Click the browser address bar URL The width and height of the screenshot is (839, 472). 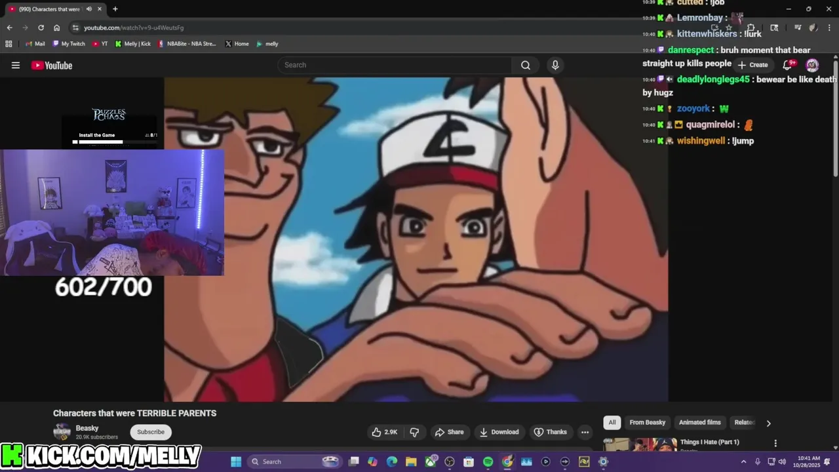pos(134,28)
